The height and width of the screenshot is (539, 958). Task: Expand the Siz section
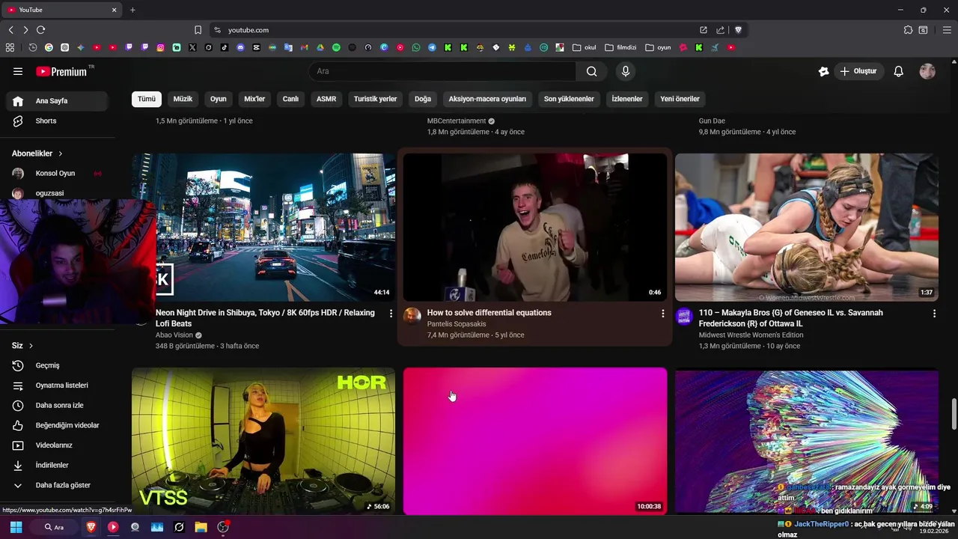(22, 346)
